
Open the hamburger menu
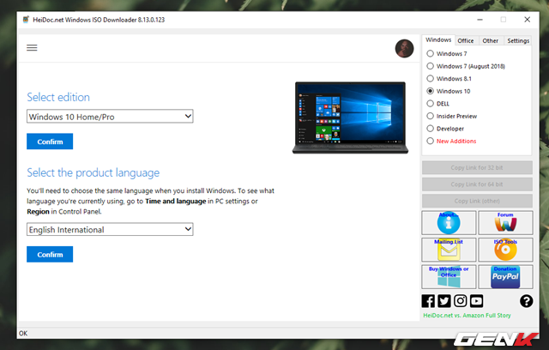pos(32,47)
